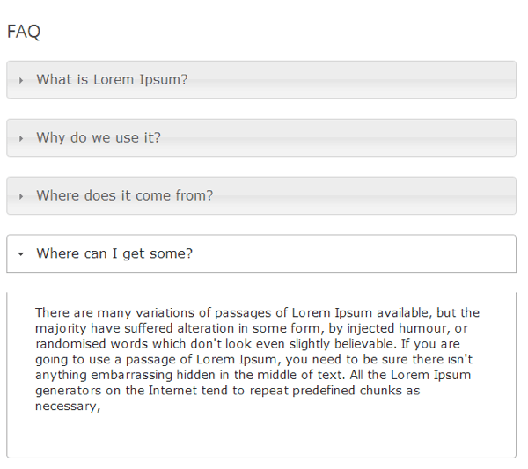Click the paragraph starting There are many variations
Image resolution: width=528 pixels, height=469 pixels.
[x=257, y=359]
